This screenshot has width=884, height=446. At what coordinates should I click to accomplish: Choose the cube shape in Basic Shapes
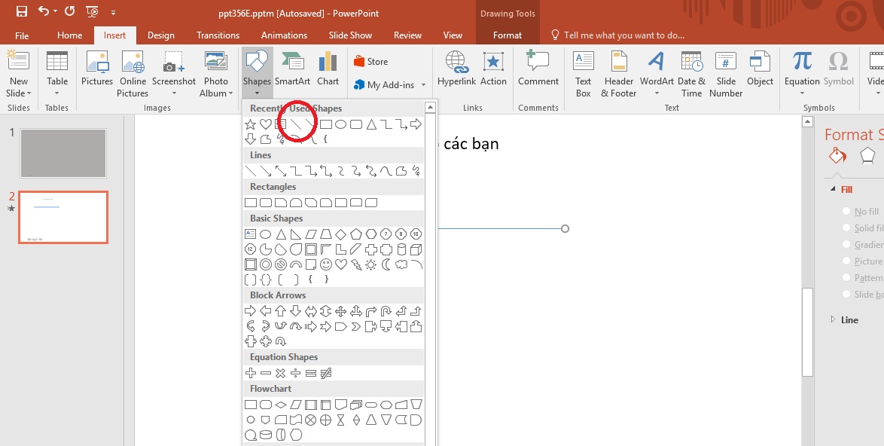(416, 250)
